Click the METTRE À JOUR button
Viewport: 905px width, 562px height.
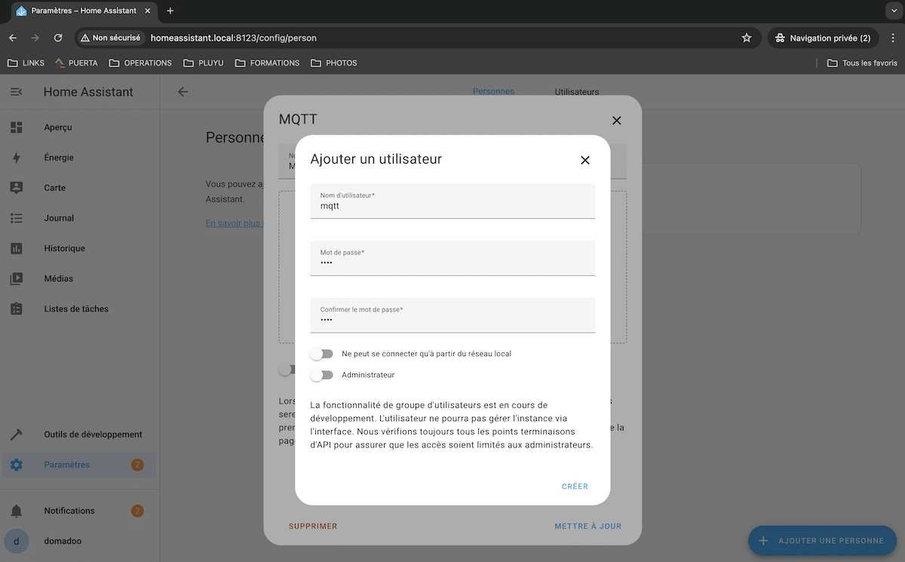pyautogui.click(x=587, y=527)
